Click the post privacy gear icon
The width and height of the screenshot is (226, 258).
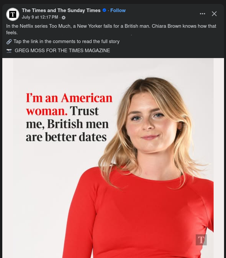[x=64, y=17]
